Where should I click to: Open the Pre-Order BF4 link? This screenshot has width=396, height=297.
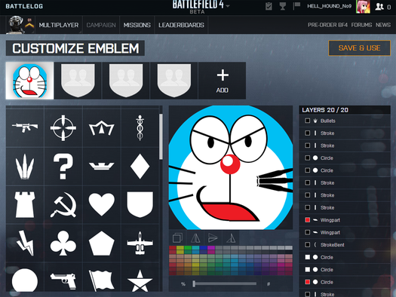[x=327, y=25]
